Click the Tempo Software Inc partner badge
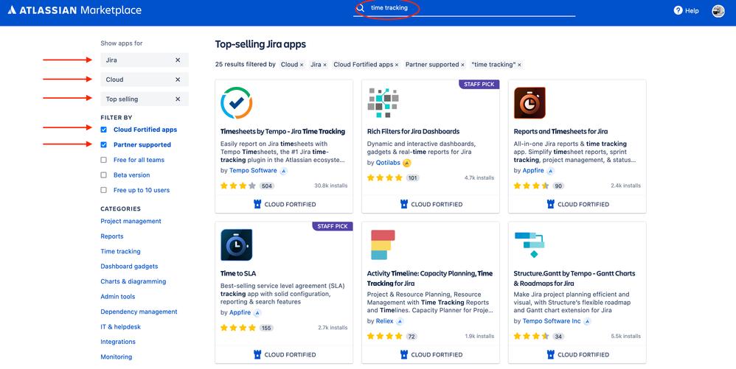This screenshot has width=736, height=369. click(x=587, y=322)
